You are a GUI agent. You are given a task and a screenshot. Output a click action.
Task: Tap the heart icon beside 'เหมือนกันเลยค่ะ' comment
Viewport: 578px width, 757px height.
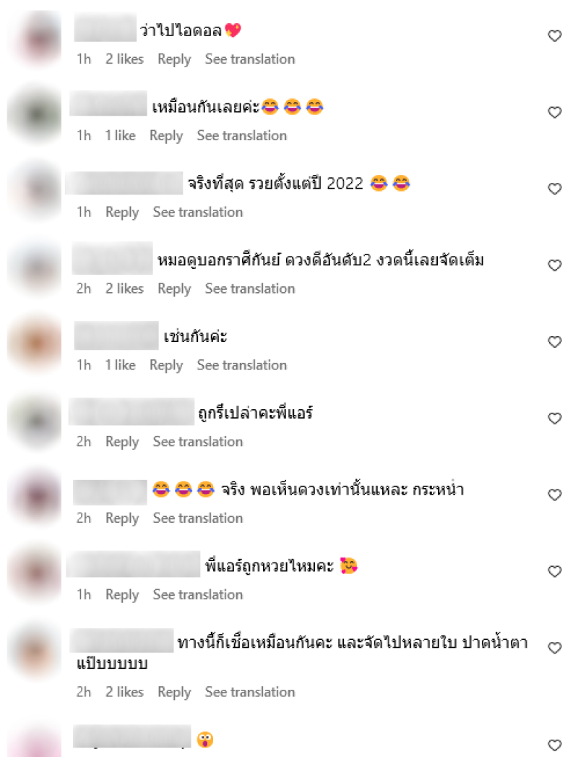[x=555, y=112]
